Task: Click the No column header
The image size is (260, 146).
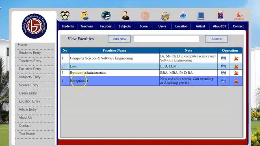Action: 65,50
